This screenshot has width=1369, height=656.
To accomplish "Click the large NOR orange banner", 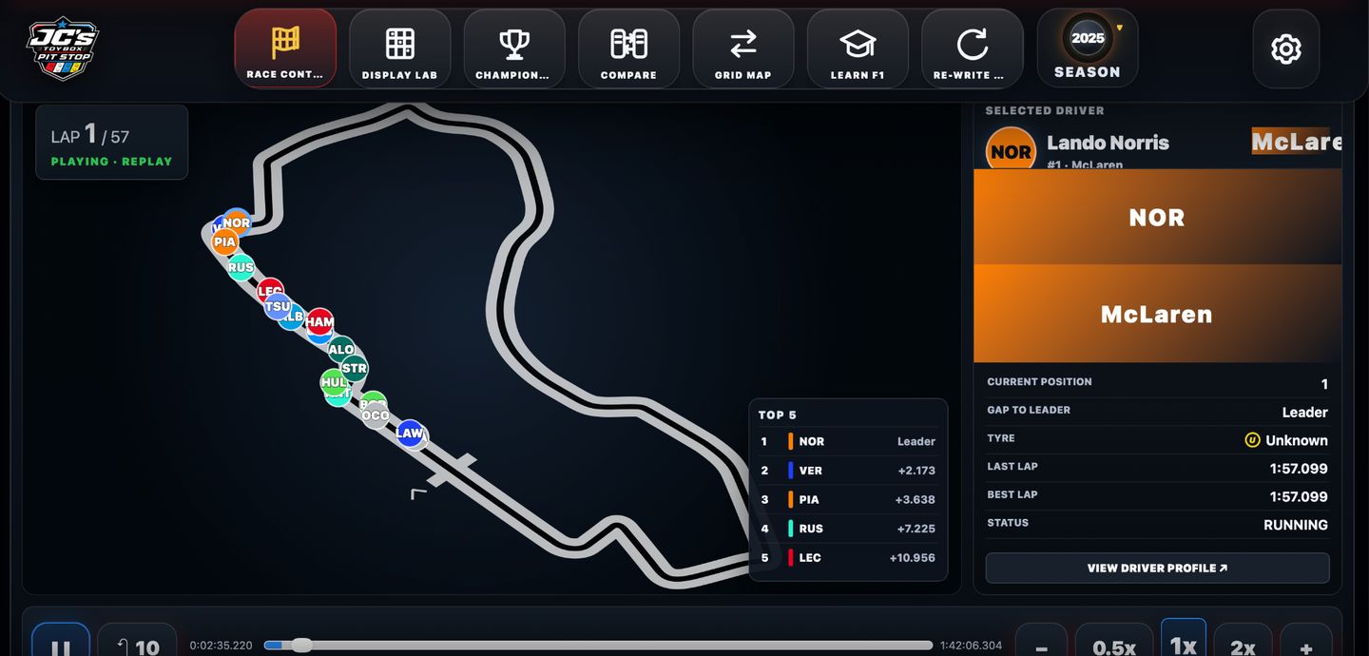I will (1157, 218).
